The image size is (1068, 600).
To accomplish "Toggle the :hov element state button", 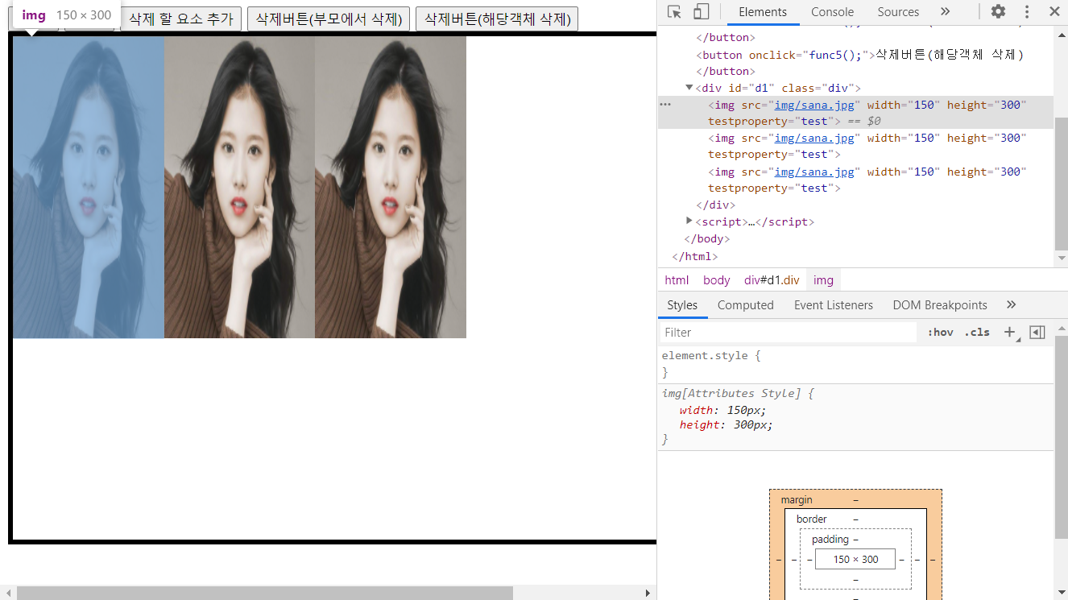I will 940,332.
